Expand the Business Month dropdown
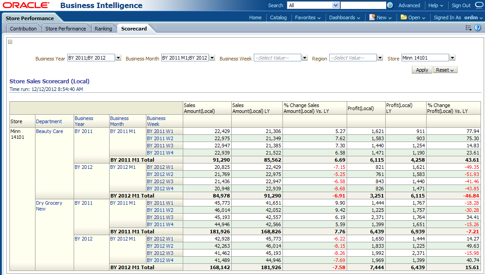This screenshot has width=485, height=275. (212, 58)
